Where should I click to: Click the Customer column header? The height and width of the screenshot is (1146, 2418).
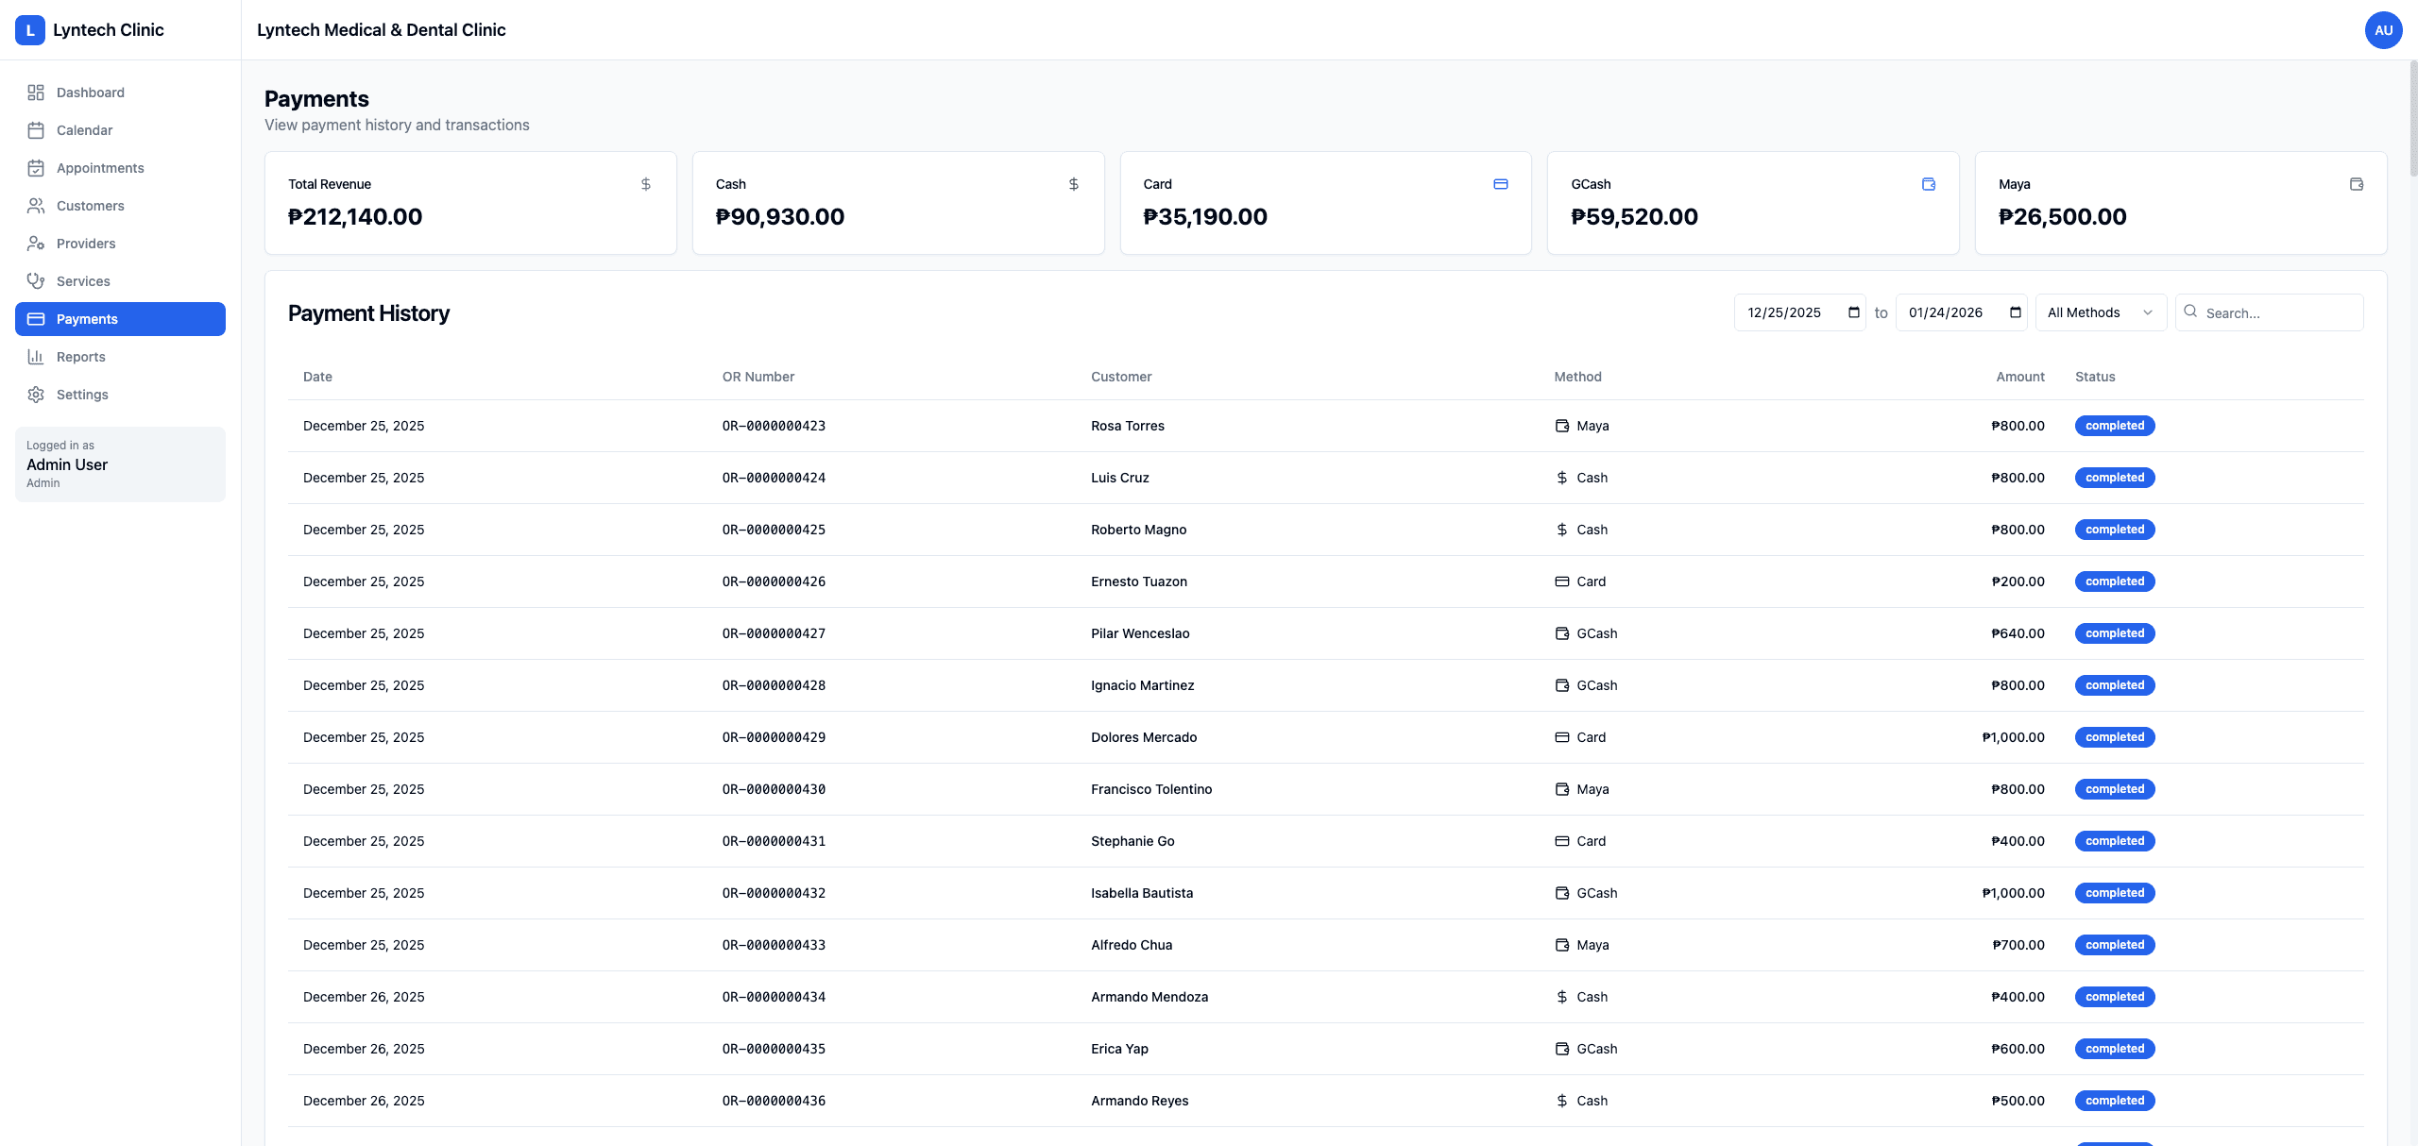[x=1121, y=377]
